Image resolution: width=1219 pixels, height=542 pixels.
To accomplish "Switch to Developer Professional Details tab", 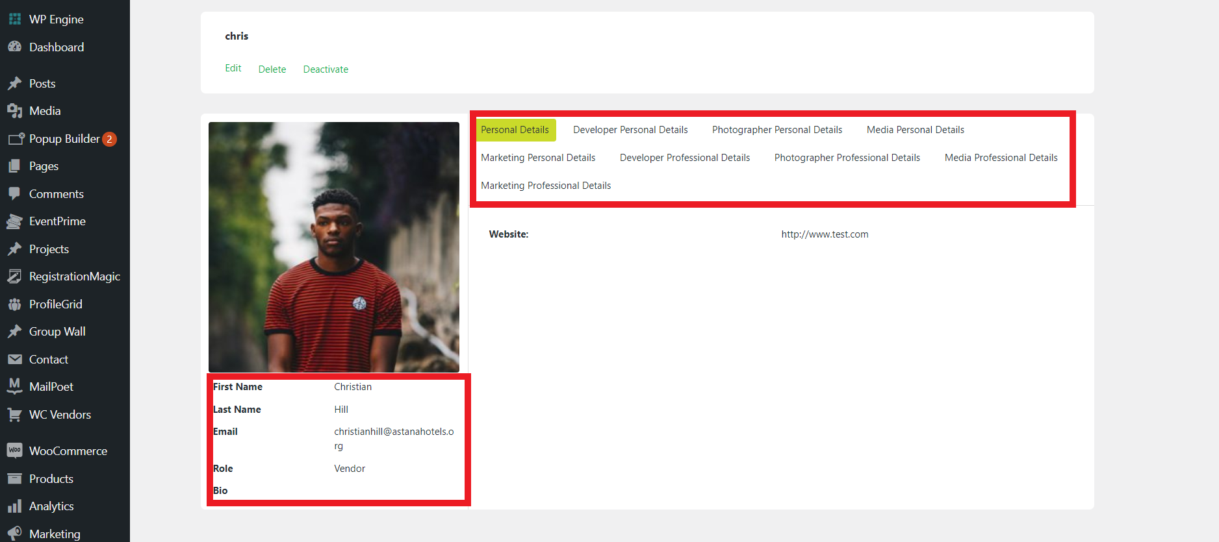I will (685, 158).
